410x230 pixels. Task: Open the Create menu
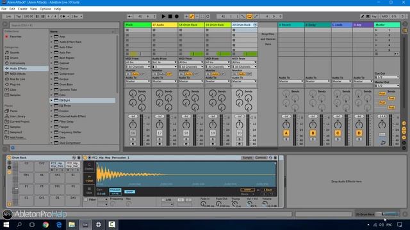[22, 9]
